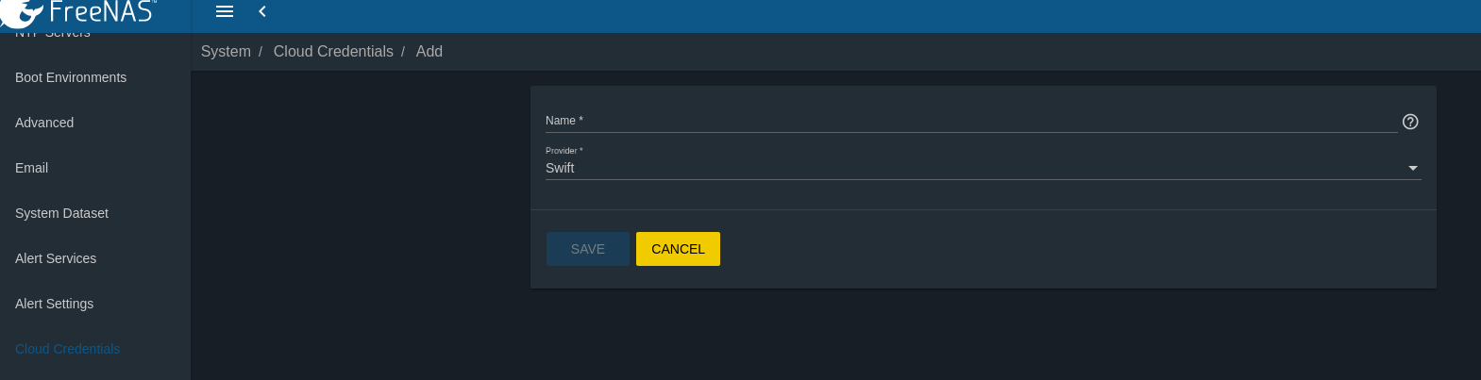Open the Name field help icon
Viewport: 1481px width, 380px height.
tap(1410, 122)
